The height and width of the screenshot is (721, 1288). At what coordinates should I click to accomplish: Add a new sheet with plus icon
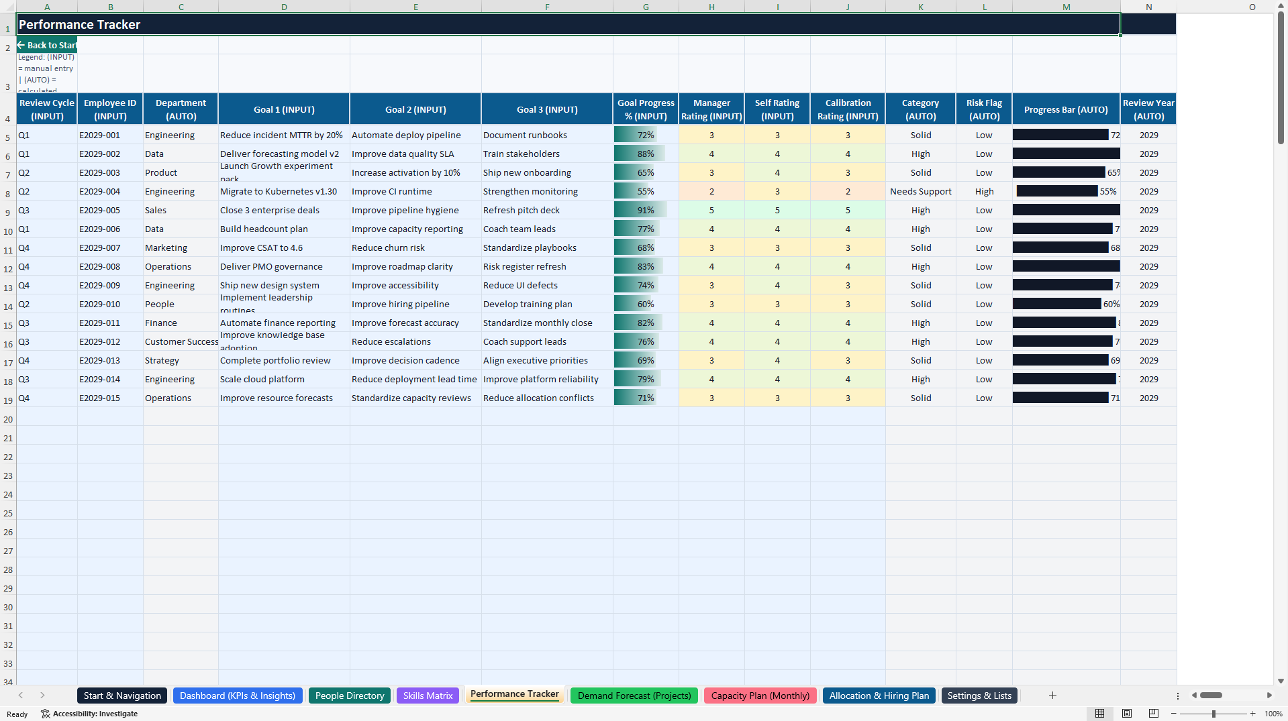(1052, 696)
